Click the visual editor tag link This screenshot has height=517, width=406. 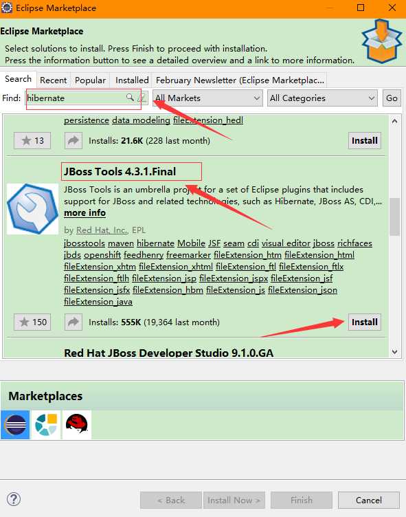point(286,243)
